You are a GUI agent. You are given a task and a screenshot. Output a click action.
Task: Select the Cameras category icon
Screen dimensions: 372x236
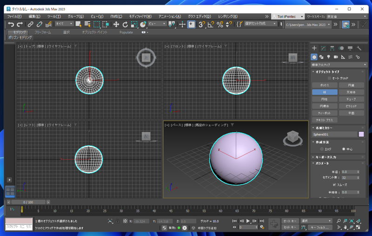pos(336,57)
